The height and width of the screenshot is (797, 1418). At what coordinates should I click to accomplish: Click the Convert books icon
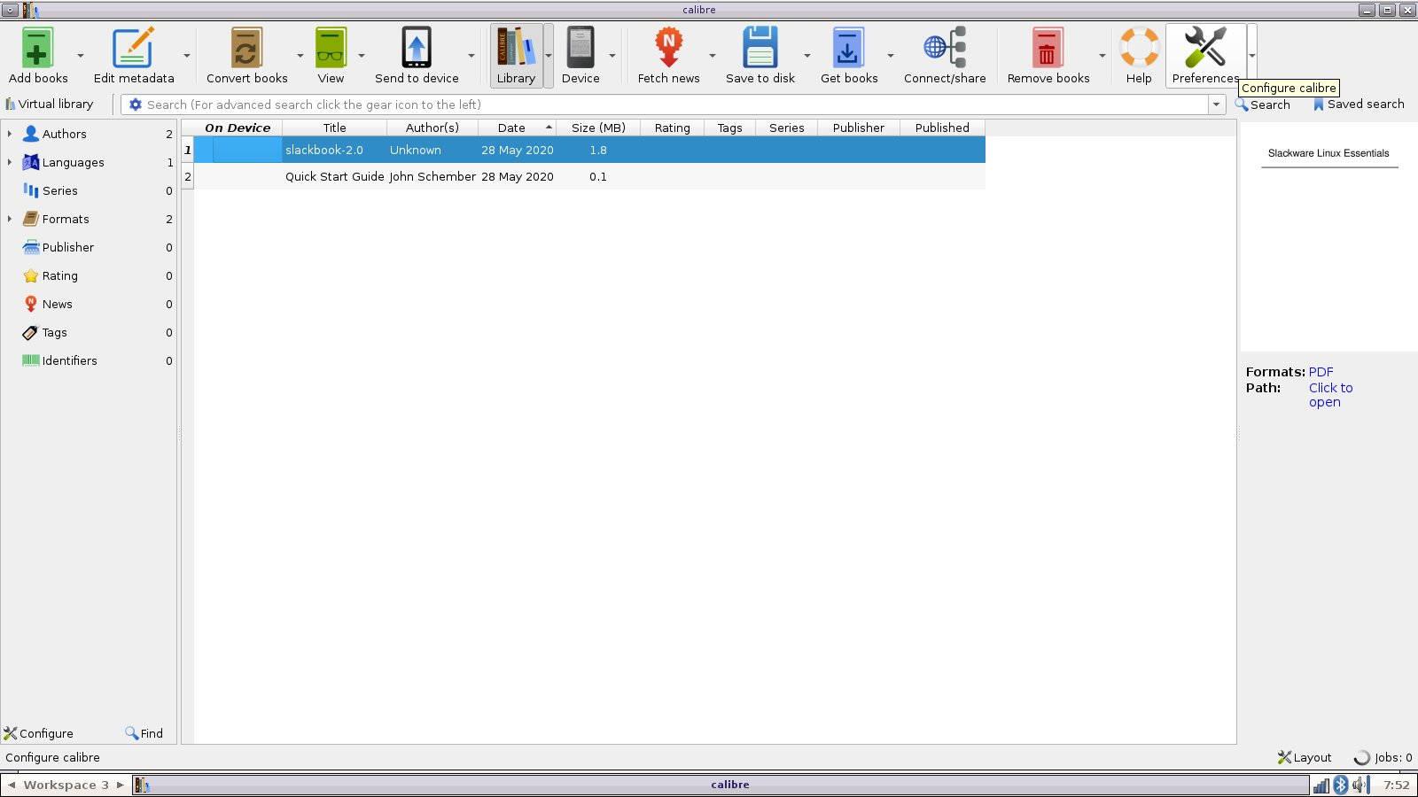246,49
